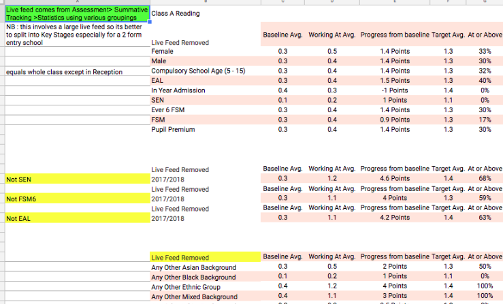
Task: Select the yellow 'Not SEN' cell
Action: [75, 179]
